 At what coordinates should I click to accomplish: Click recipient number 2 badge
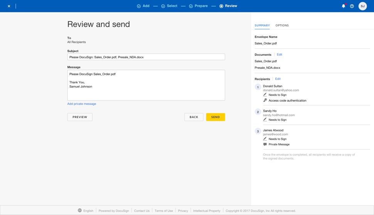(x=258, y=112)
